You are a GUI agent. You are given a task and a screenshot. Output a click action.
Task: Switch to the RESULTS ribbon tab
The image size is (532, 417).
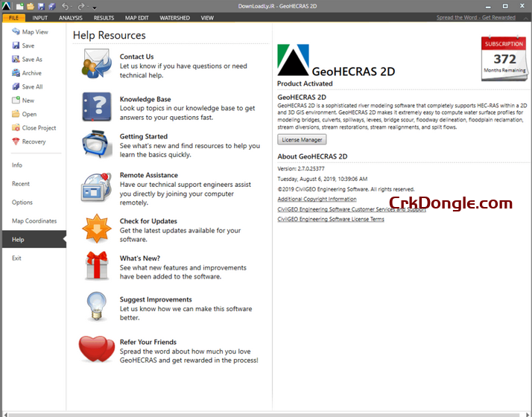click(x=104, y=18)
